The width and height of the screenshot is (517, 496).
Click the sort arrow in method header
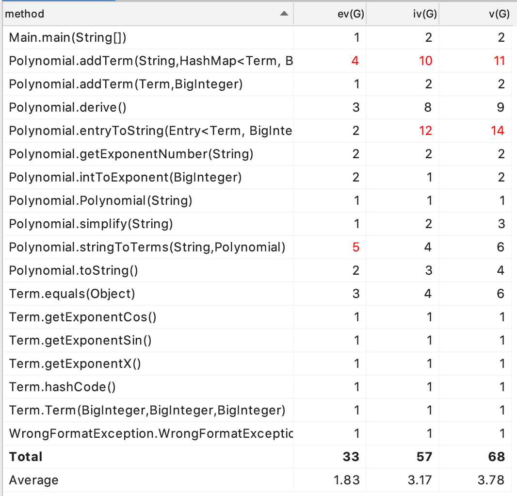pos(284,14)
